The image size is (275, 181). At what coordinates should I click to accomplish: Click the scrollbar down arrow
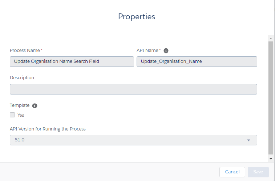pyautogui.click(x=270, y=159)
